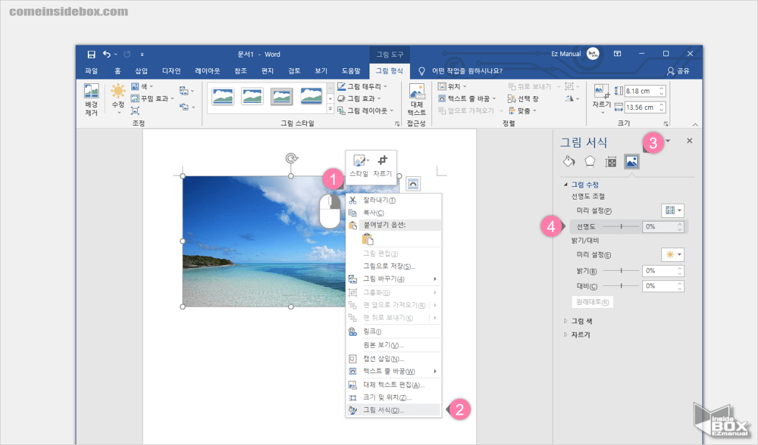Click the layout options icon beside picture
Screen dimensions: 758x445
click(x=413, y=183)
